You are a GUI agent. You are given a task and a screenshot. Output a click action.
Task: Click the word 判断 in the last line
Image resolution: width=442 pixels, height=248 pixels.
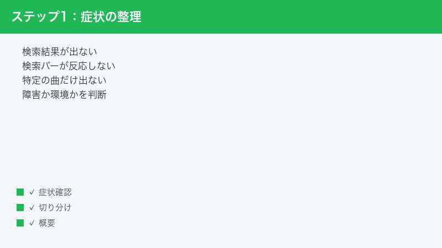click(x=97, y=95)
